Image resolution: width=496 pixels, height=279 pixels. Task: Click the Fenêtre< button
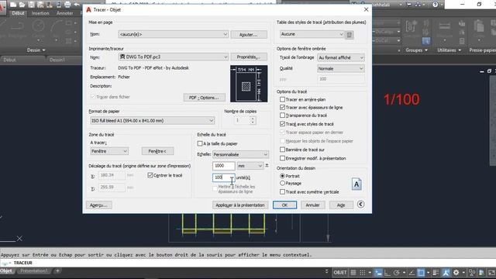pos(157,151)
